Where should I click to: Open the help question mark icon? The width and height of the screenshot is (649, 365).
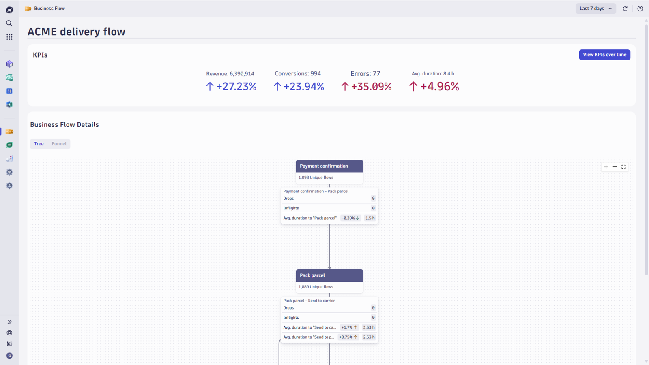pyautogui.click(x=640, y=9)
